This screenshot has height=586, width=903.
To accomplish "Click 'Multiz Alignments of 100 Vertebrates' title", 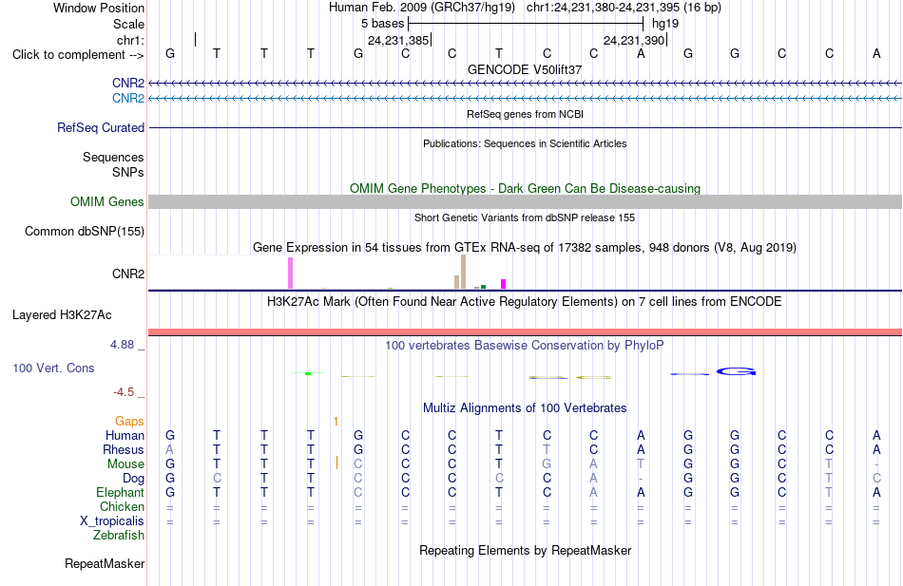I will tap(525, 408).
